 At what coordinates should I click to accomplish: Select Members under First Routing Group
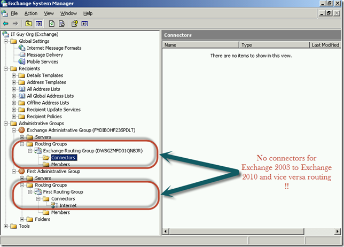[60, 212]
